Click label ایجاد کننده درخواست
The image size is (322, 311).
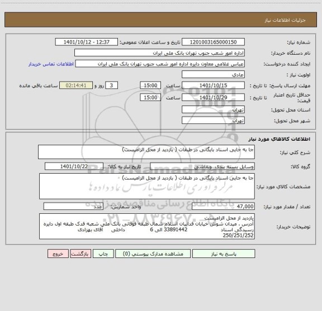[x=287, y=64]
